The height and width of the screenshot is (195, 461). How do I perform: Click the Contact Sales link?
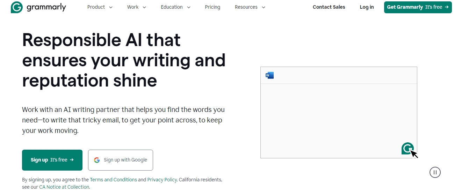click(x=329, y=7)
